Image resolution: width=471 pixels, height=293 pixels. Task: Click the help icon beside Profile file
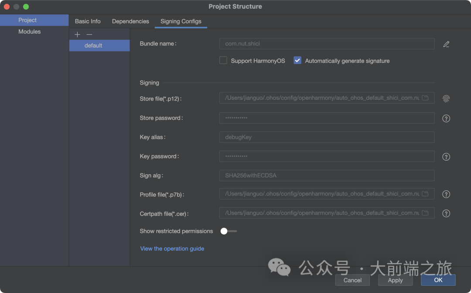pyautogui.click(x=446, y=194)
